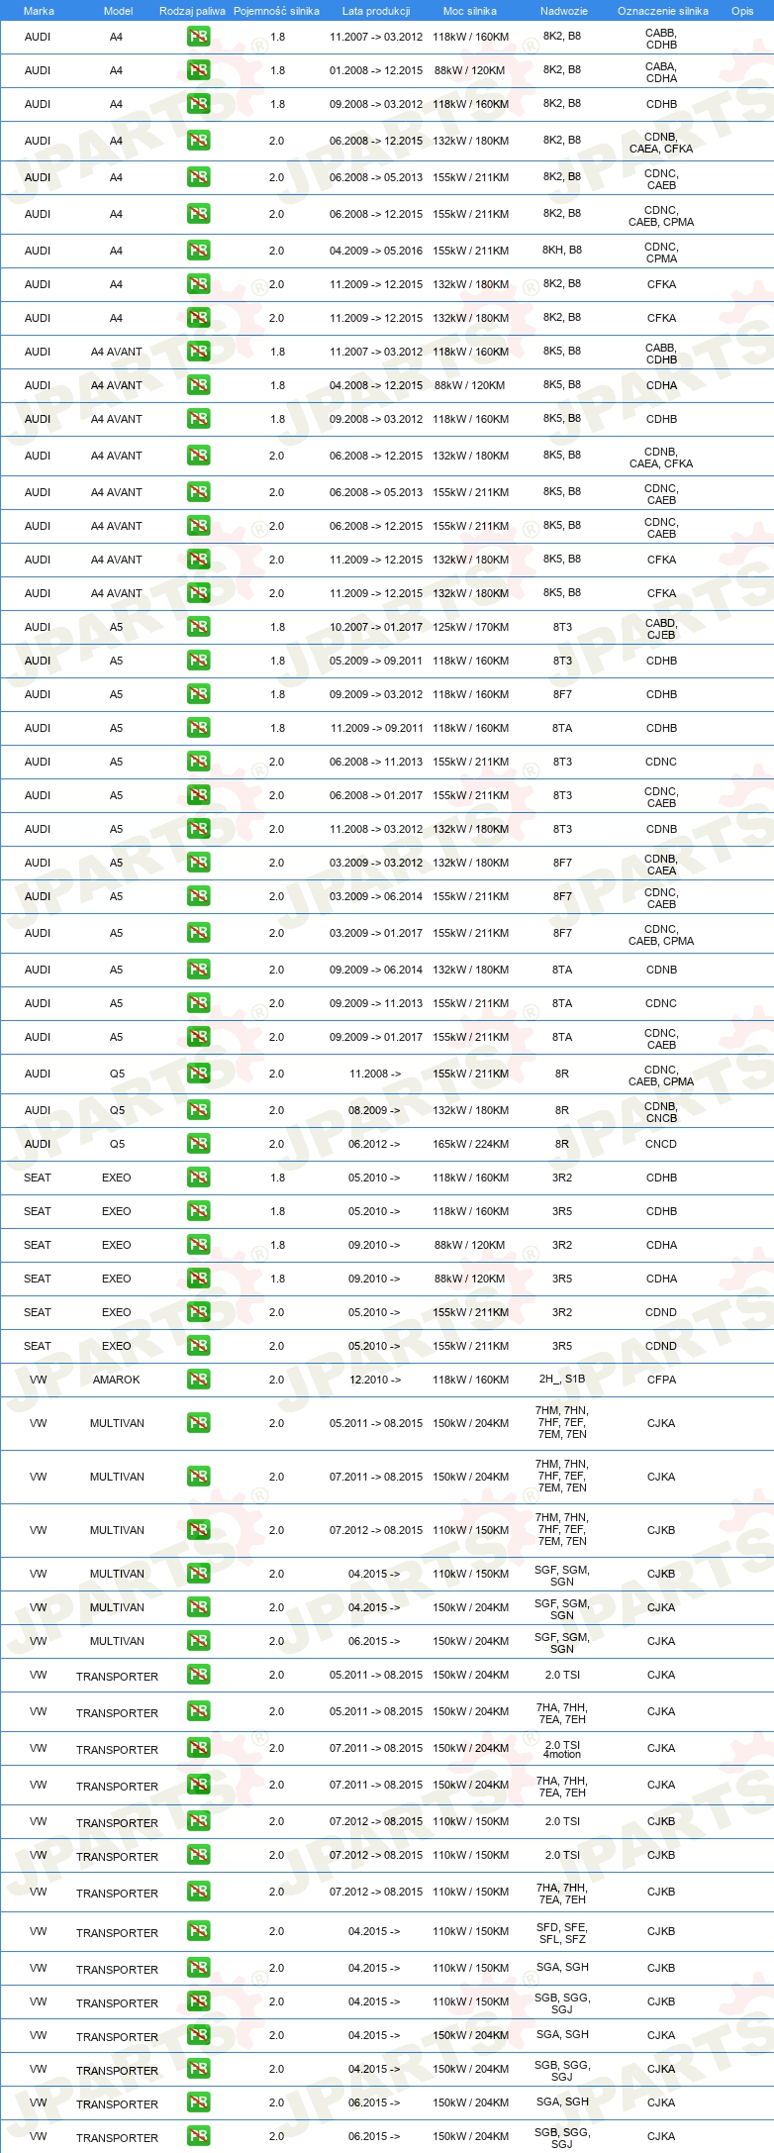Viewport: 774px width, 2153px height.
Task: Click petrol icon in AUDI Q5 11.2008 row
Action: click(x=198, y=1074)
